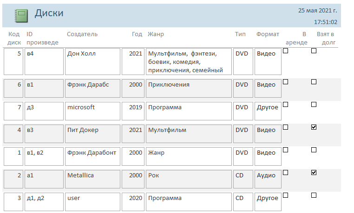Click the Год field in Metallica row
354x213 pixels.
pyautogui.click(x=133, y=179)
